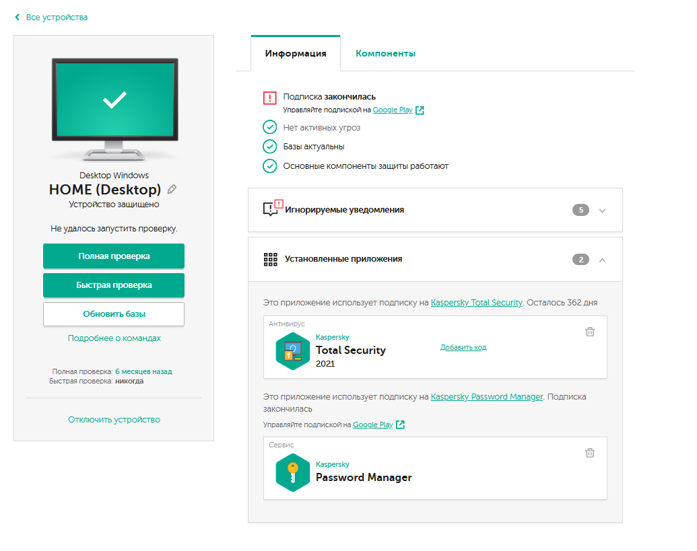This screenshot has height=551, width=697.
Task: Click the back arrow chevron icon
Action: tap(18, 17)
